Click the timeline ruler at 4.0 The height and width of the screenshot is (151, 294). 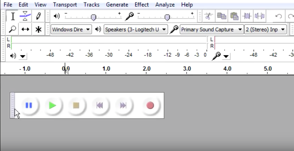tap(227, 69)
